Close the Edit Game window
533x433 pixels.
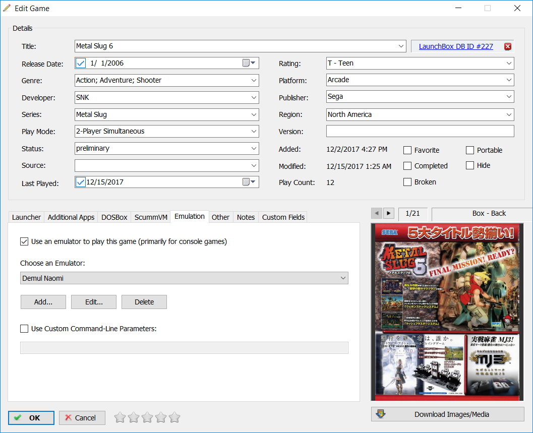point(517,8)
